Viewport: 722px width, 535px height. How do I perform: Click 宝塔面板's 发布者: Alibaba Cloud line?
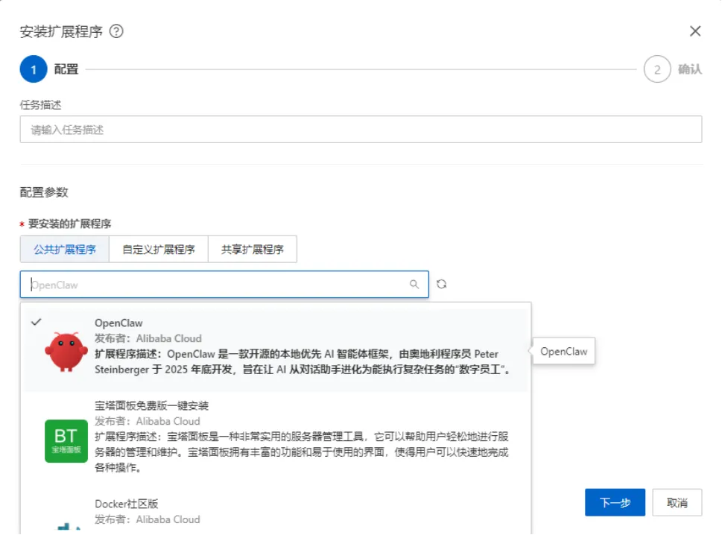click(148, 421)
